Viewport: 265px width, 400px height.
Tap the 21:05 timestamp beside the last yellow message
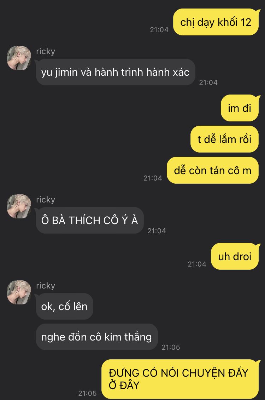(x=87, y=393)
